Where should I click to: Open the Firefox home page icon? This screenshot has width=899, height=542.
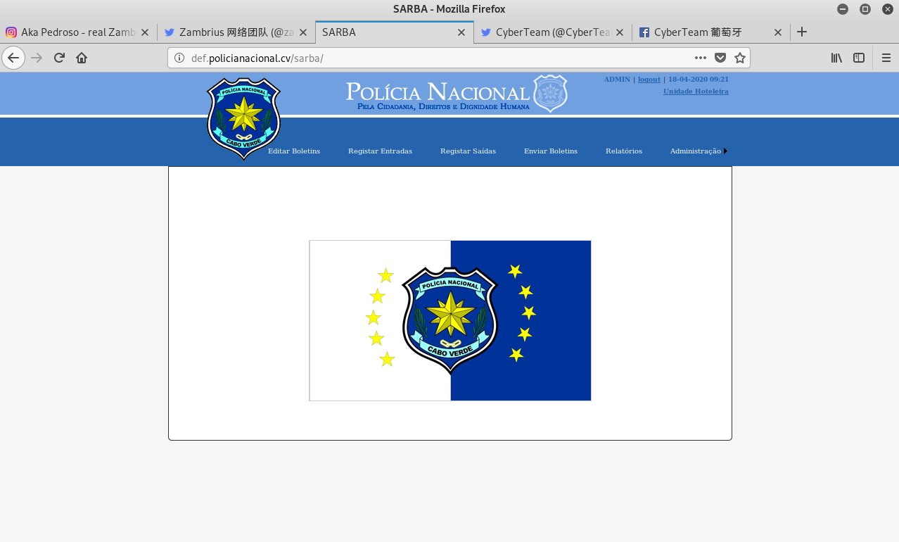click(x=82, y=58)
